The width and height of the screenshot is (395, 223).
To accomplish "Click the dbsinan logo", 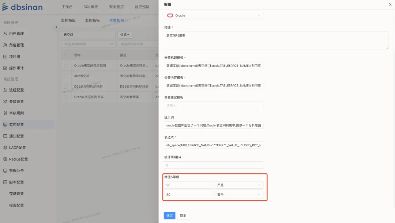I will click(x=22, y=7).
